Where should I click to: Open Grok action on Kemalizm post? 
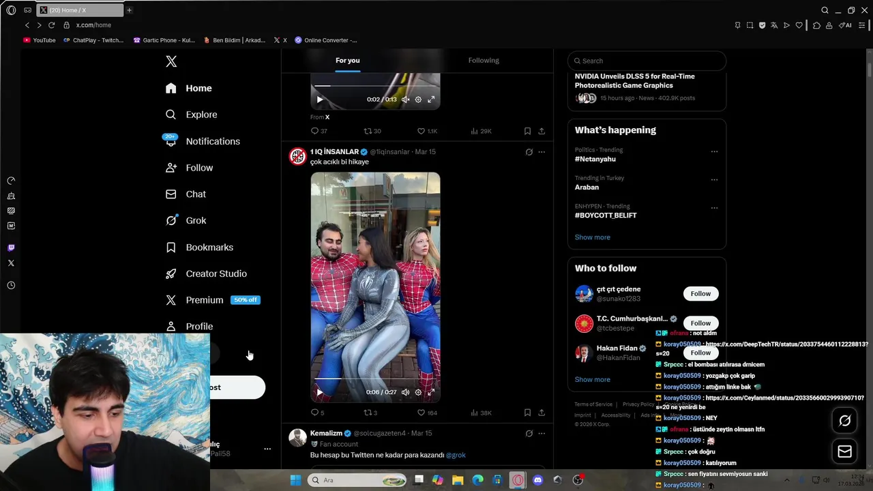(x=529, y=434)
